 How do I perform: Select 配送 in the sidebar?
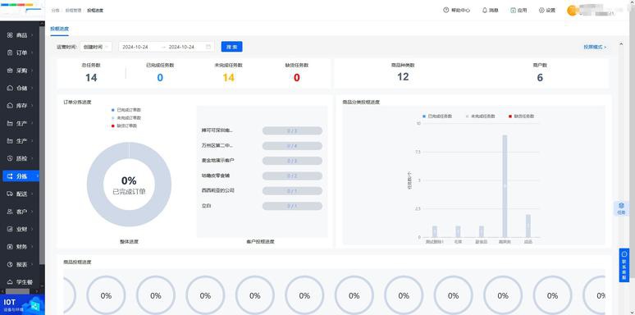click(x=21, y=194)
